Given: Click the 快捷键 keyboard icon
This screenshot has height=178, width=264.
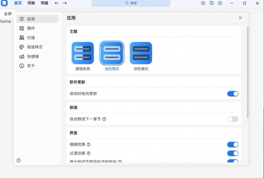Looking at the screenshot, I should 22,57.
